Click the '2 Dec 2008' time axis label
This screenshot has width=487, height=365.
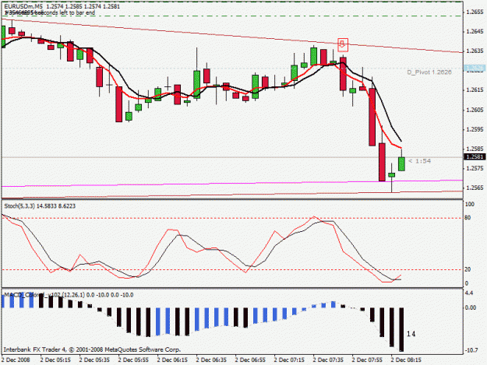(16, 360)
